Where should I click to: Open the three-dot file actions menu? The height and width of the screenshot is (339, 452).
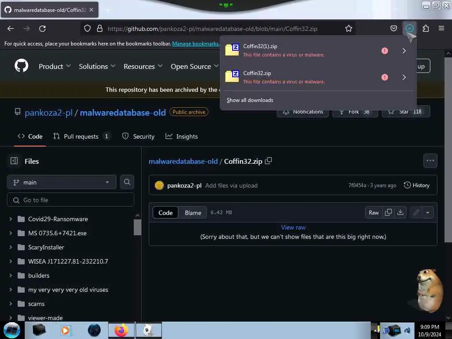[x=430, y=161]
